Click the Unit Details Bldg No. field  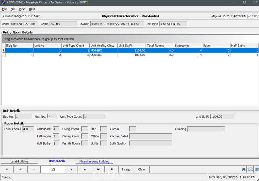[24, 116]
